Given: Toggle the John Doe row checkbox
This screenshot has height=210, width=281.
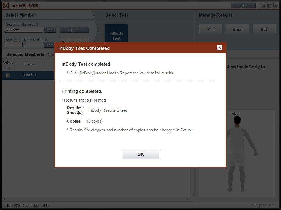Looking at the screenshot, I should point(8,75).
